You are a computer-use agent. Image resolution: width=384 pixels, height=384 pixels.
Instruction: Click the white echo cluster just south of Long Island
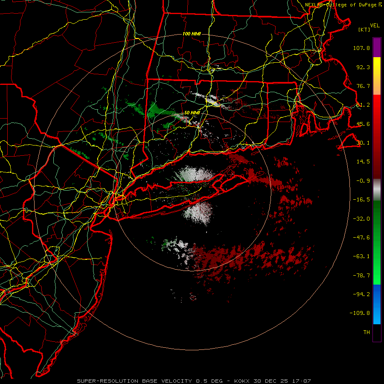coord(198,212)
